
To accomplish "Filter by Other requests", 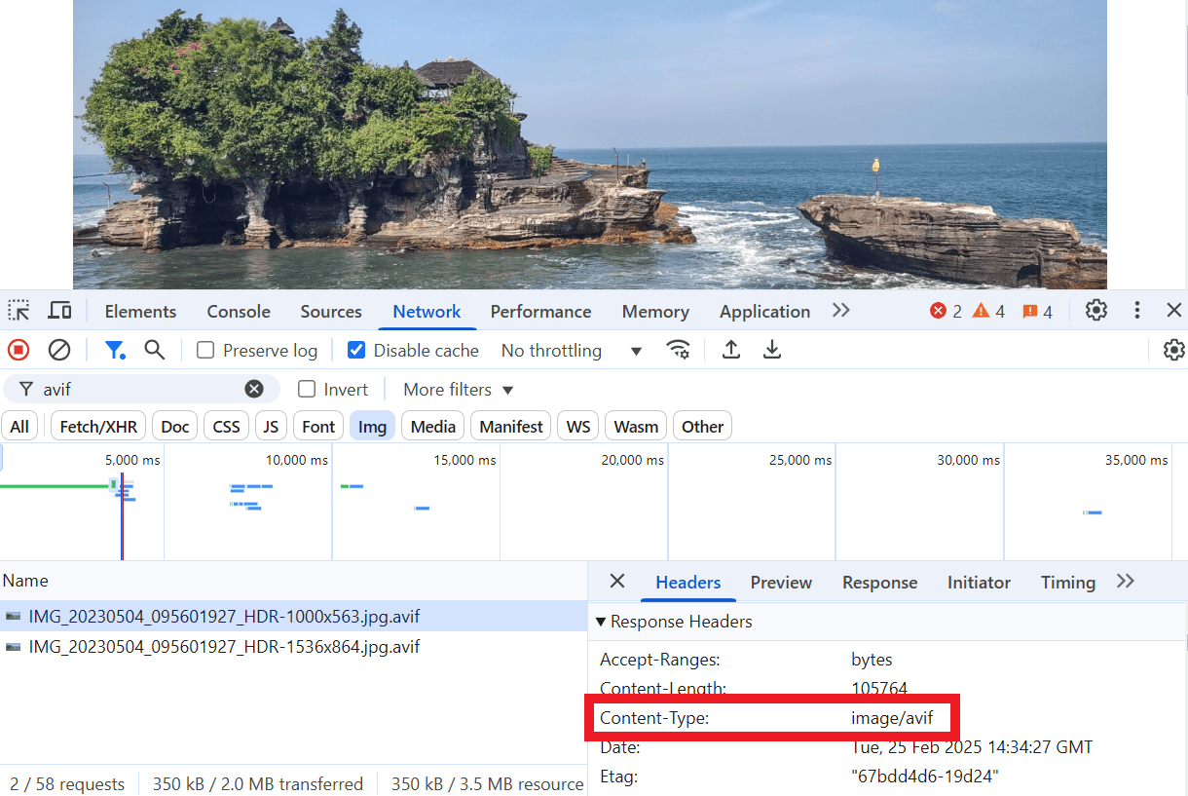I will point(702,427).
